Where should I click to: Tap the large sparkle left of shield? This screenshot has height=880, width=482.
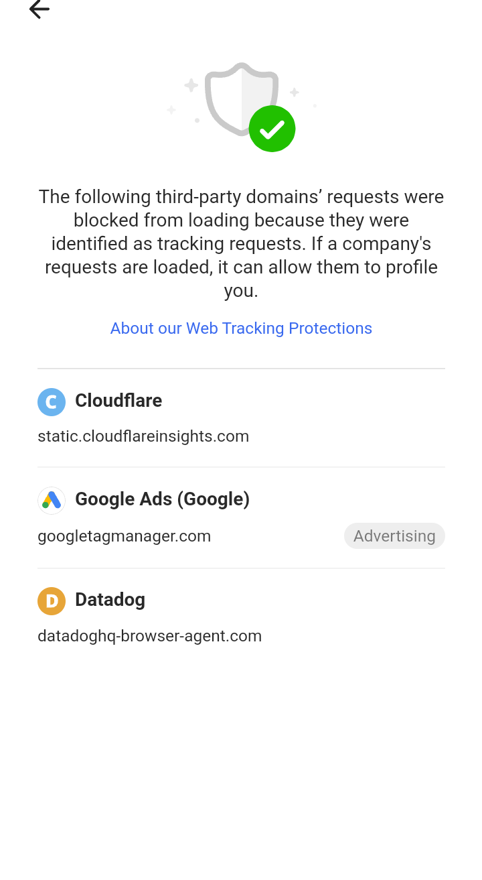(x=191, y=85)
